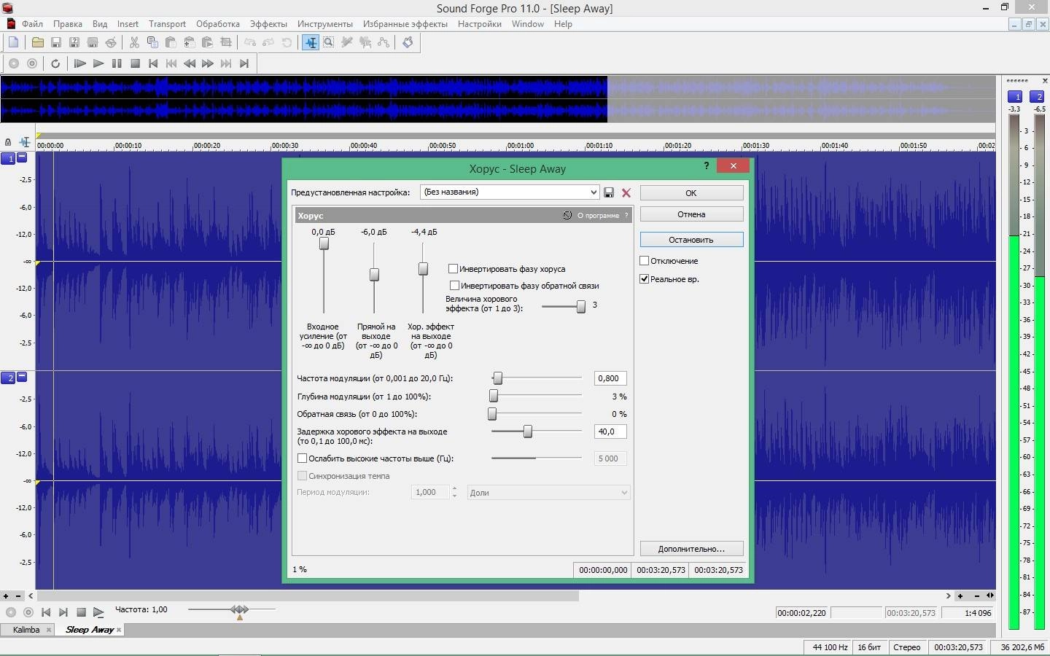The width and height of the screenshot is (1050, 656).
Task: Click the 'Прямой на выходе' fader handle
Action: click(x=374, y=275)
